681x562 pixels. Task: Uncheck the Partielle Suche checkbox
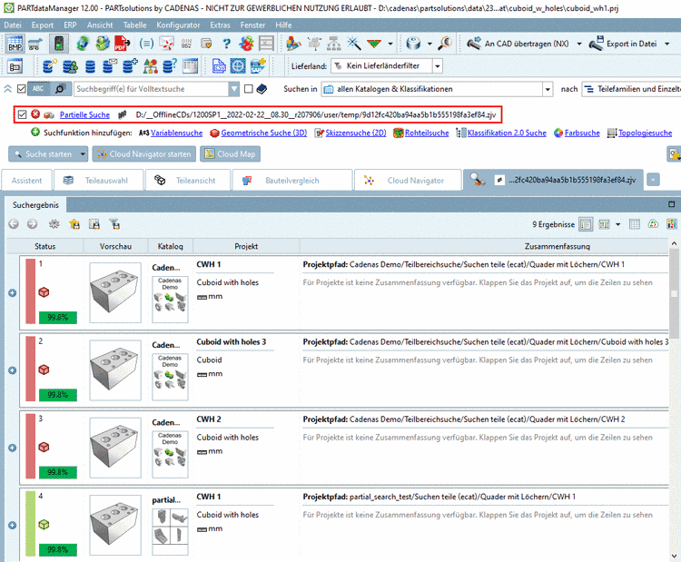pyautogui.click(x=22, y=114)
